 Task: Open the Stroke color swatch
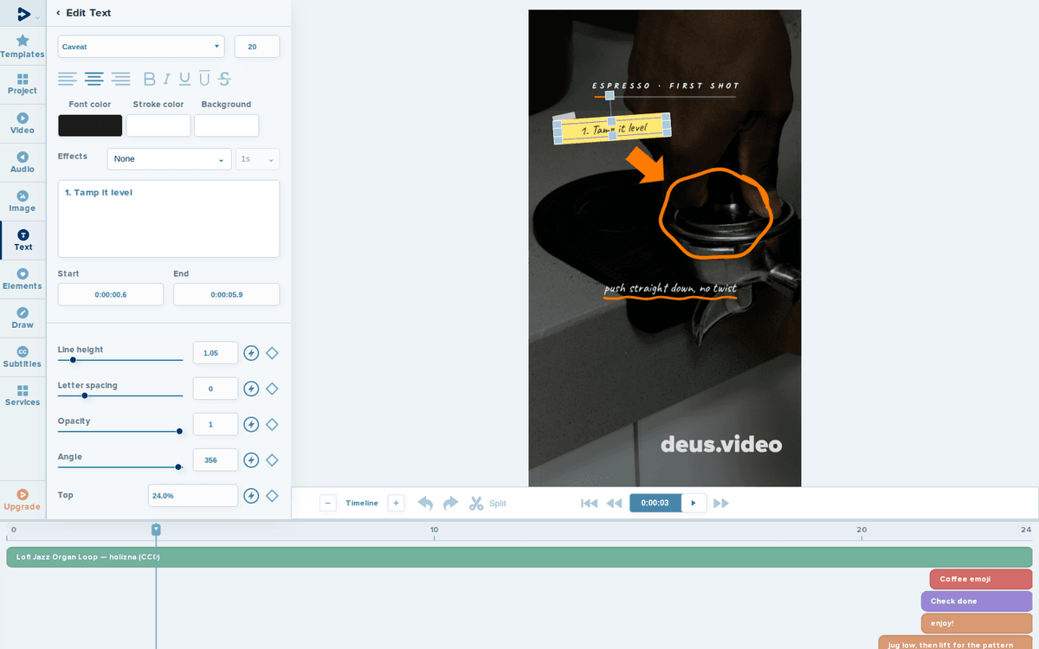click(x=158, y=125)
